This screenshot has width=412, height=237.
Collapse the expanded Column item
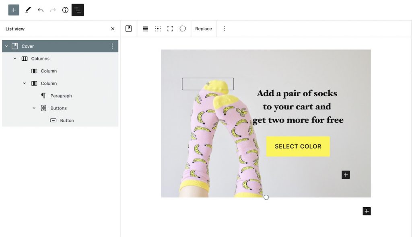(25, 83)
